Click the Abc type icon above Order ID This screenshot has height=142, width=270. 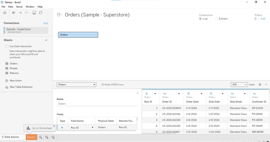pyautogui.click(x=165, y=93)
